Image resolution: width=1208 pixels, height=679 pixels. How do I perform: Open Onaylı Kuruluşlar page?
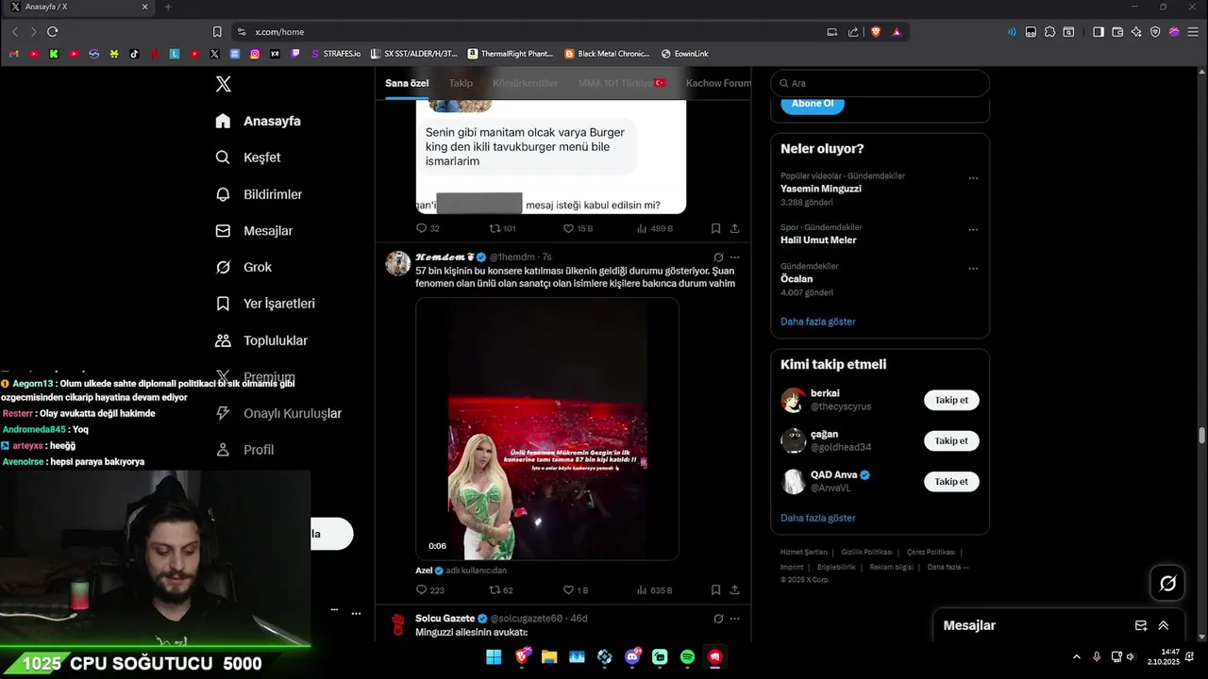[x=278, y=413]
